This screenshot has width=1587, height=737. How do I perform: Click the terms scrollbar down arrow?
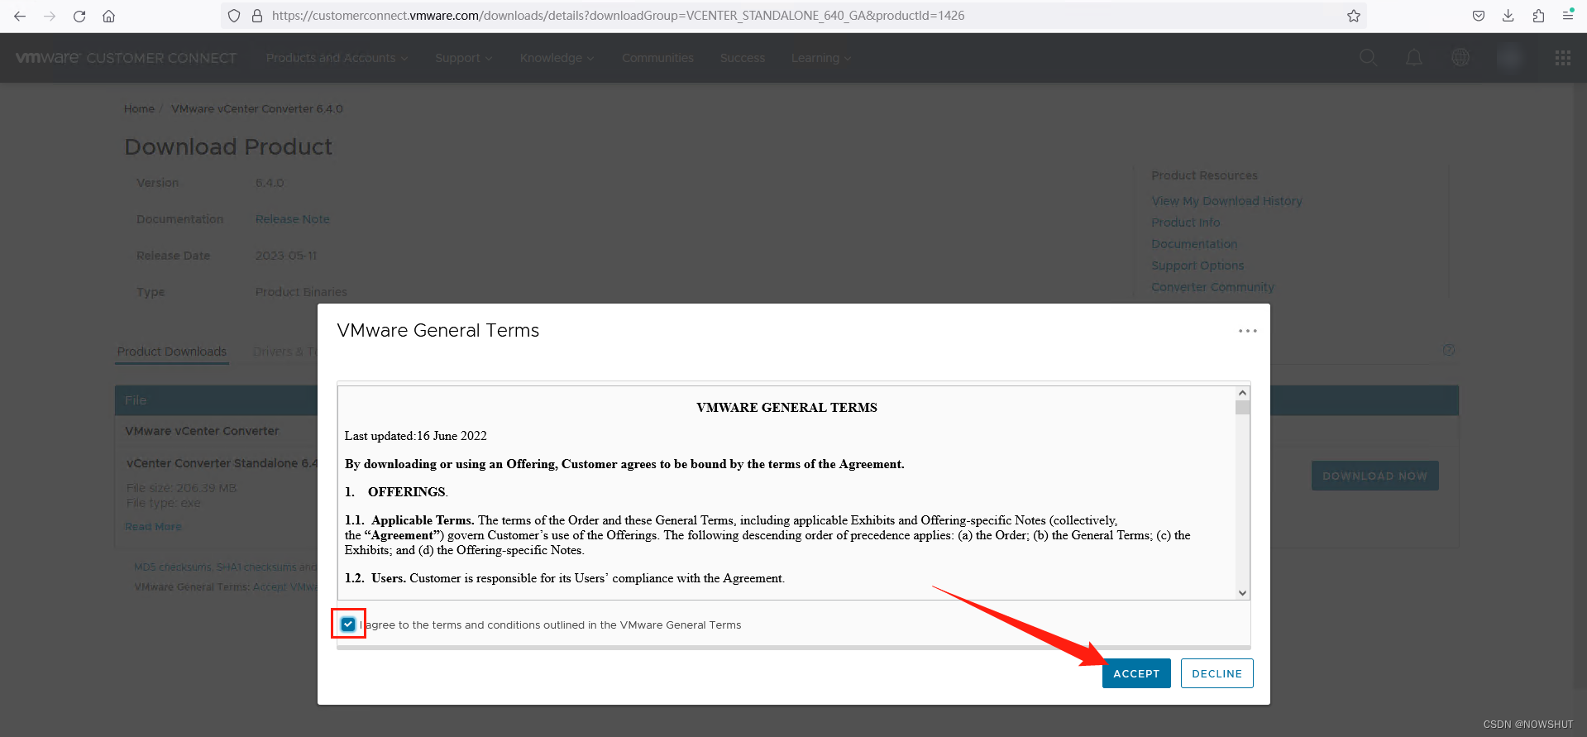pos(1242,592)
